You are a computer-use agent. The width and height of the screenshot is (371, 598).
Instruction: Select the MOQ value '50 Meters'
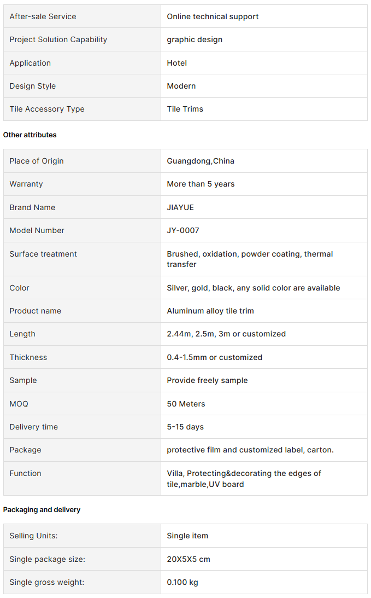tap(186, 404)
